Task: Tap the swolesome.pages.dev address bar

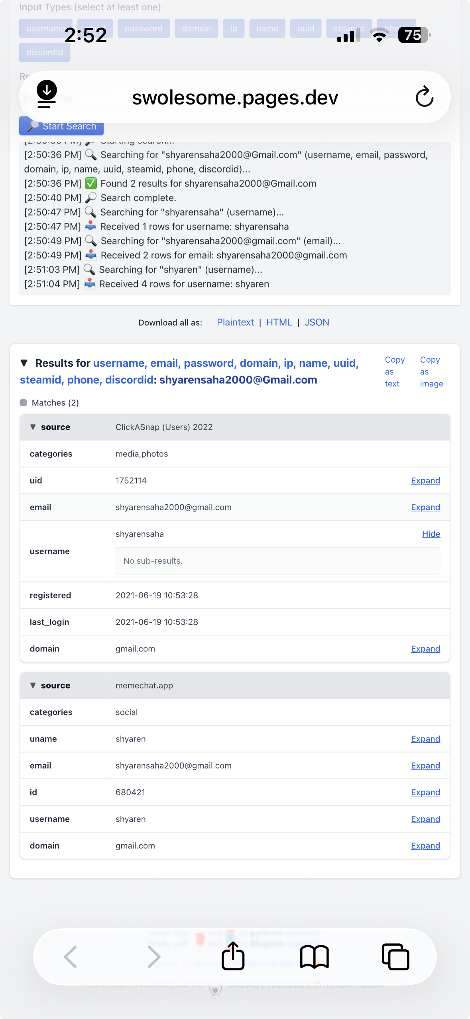Action: 235,97
